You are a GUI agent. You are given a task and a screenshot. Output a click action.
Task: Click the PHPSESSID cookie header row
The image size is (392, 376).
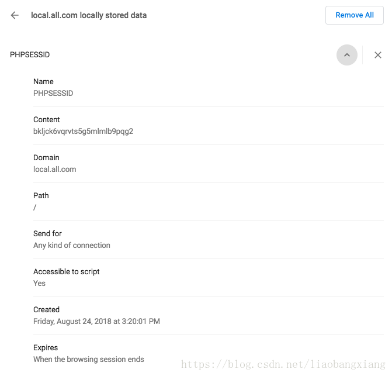tap(30, 55)
